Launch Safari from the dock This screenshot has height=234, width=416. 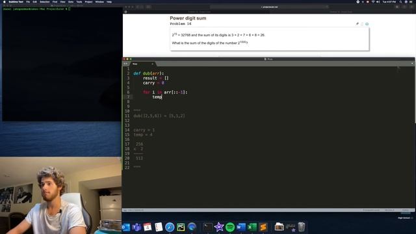point(170,227)
